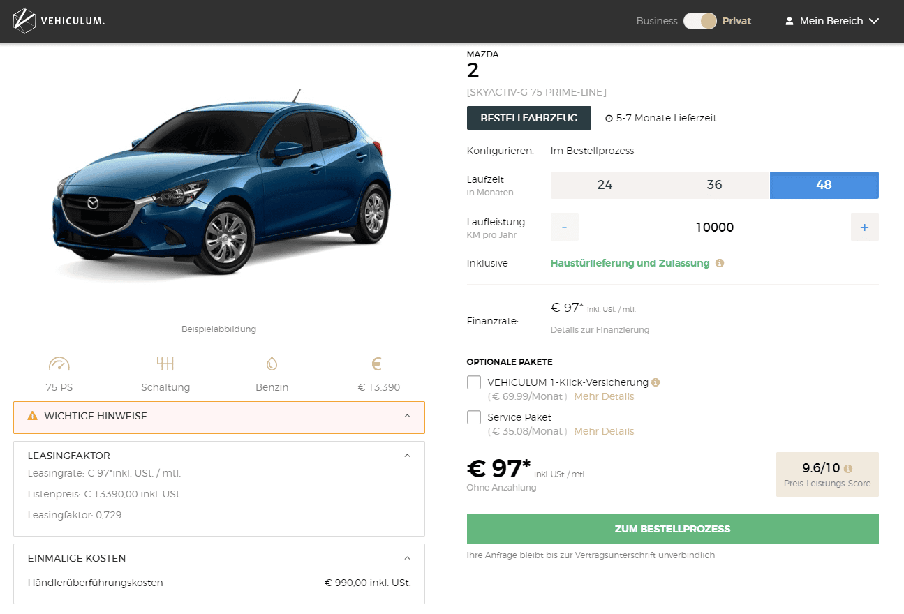
Task: Click the manual gearshift icon
Action: pos(165,364)
